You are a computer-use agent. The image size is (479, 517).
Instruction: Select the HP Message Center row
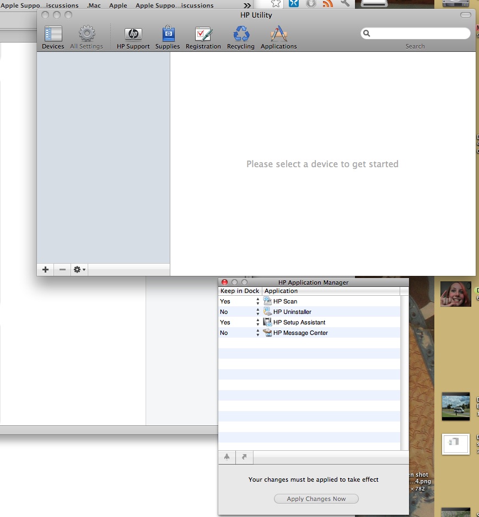[x=309, y=333]
